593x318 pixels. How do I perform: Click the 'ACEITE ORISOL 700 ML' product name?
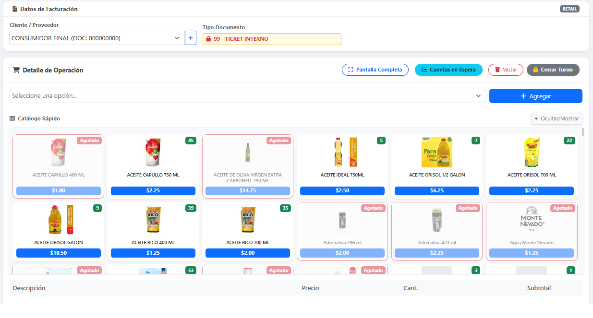[532, 175]
